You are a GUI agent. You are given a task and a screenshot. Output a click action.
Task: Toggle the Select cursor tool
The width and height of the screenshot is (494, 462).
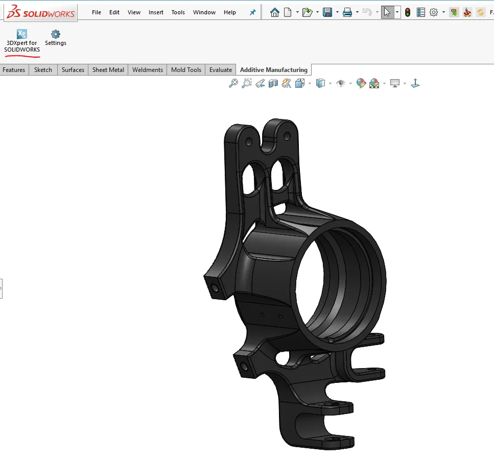pos(387,12)
